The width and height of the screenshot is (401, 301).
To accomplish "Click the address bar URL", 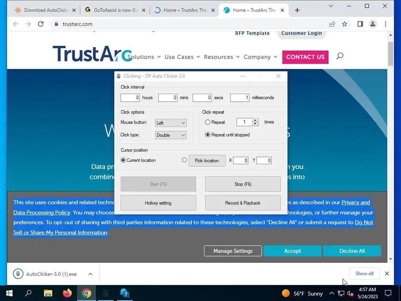I will point(78,24).
